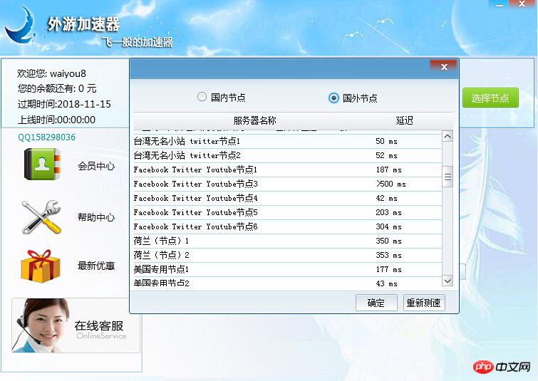Viewport: 538px width, 381px height.
Task: Minimize the main accelerator window
Action: [500, 4]
